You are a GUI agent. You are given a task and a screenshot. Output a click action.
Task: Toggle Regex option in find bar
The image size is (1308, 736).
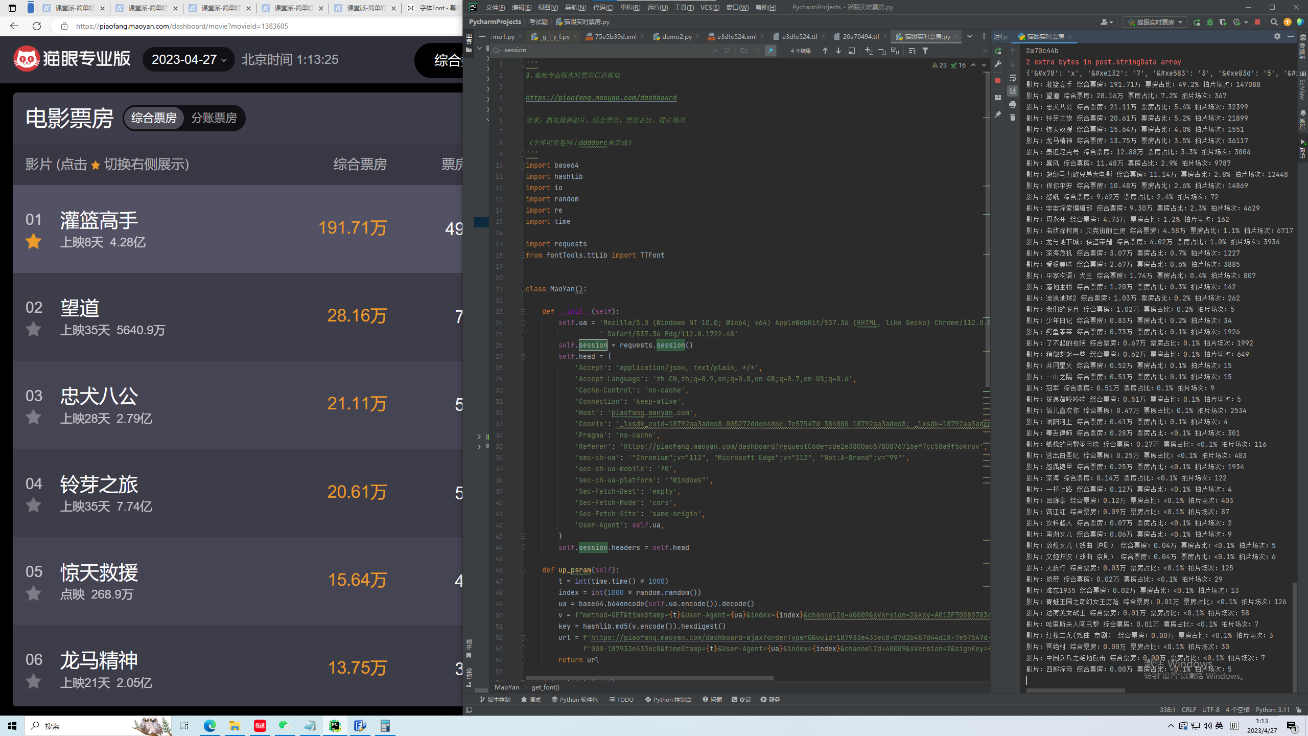[770, 51]
